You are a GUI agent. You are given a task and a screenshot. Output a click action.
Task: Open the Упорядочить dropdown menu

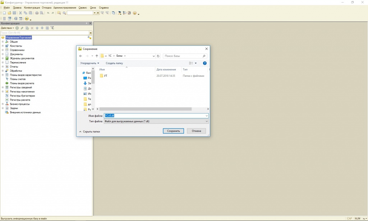89,63
